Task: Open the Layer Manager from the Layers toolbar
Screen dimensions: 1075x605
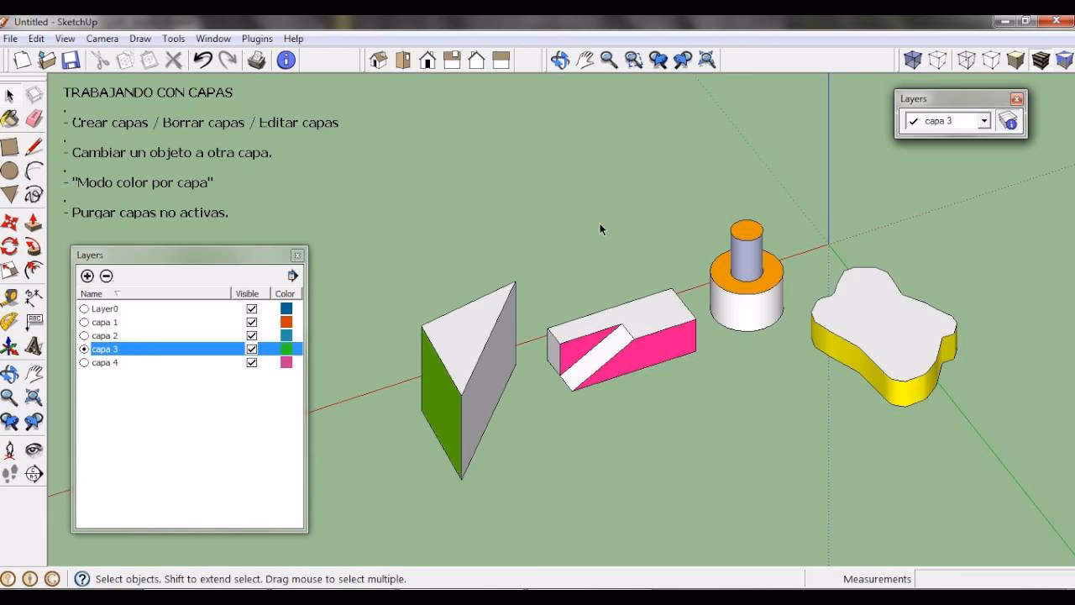Action: click(x=1010, y=120)
